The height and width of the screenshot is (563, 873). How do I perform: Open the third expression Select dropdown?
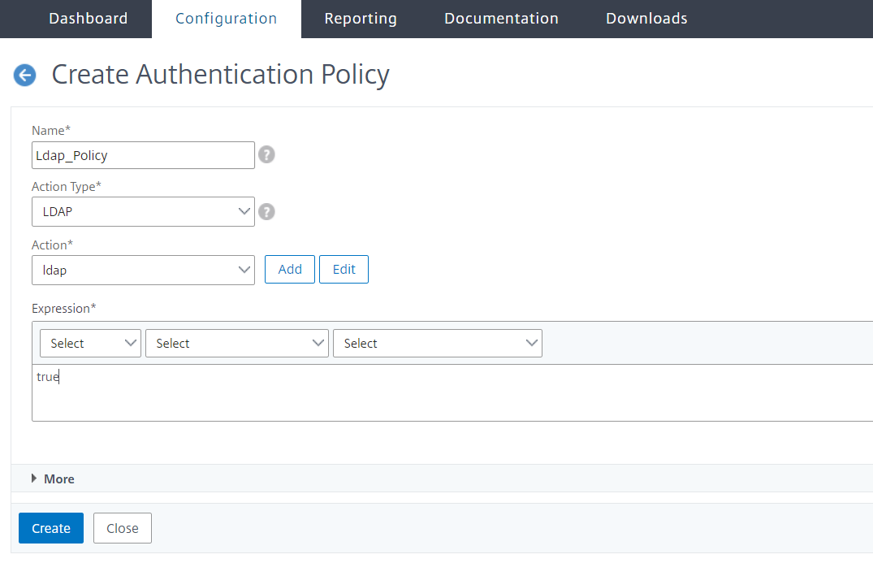click(438, 343)
